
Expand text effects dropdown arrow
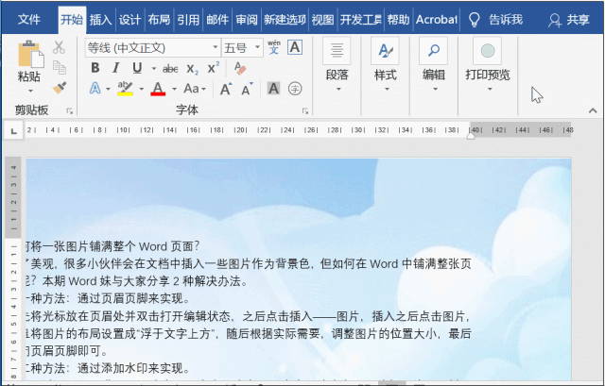(108, 89)
